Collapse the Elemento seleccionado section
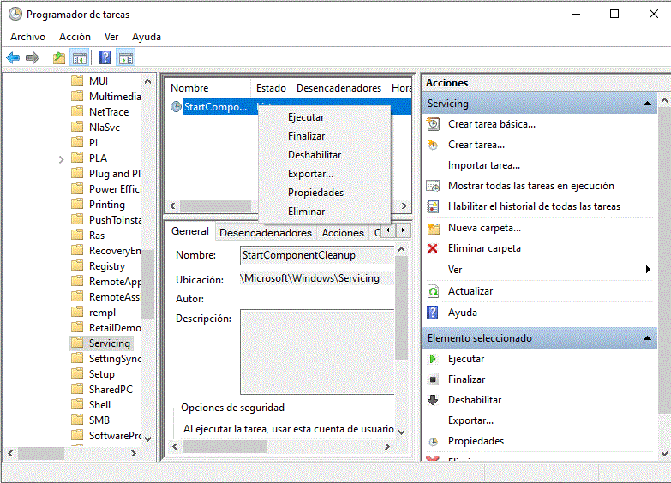This screenshot has width=671, height=483. [649, 338]
